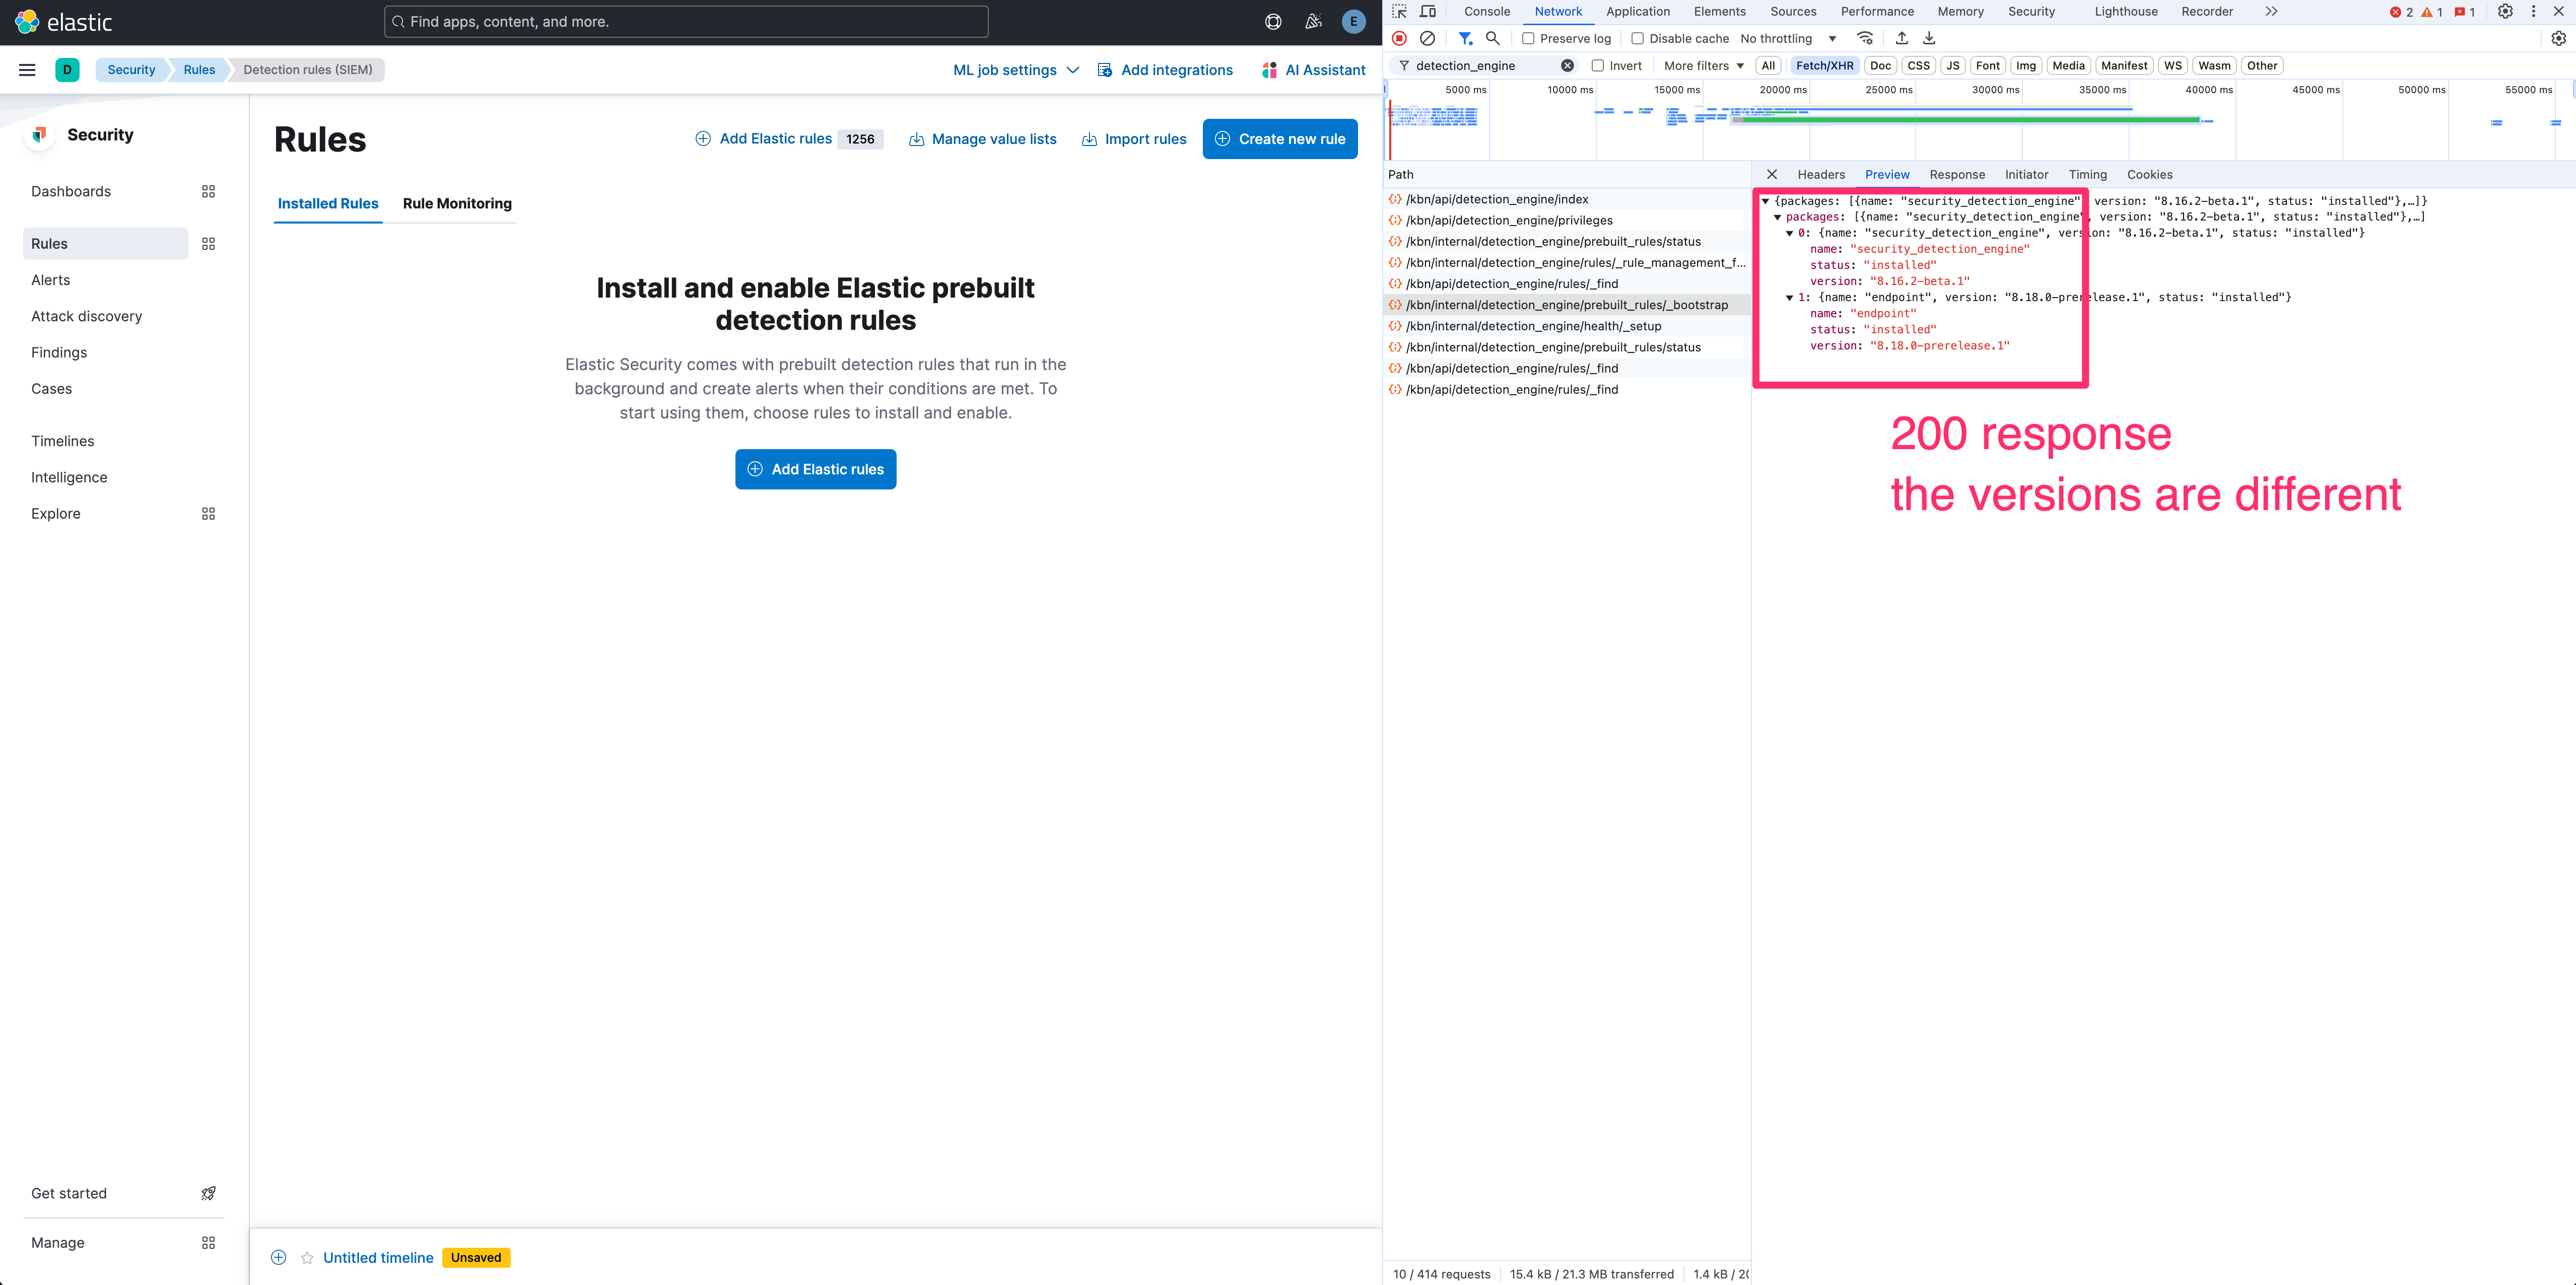Click the centered Add Elastic rules button
Image resolution: width=2576 pixels, height=1285 pixels.
click(x=815, y=469)
